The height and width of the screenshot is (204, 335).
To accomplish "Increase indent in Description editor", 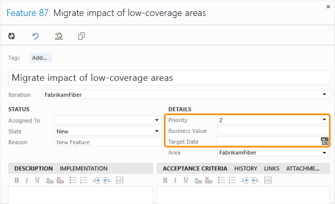I will [x=106, y=180].
